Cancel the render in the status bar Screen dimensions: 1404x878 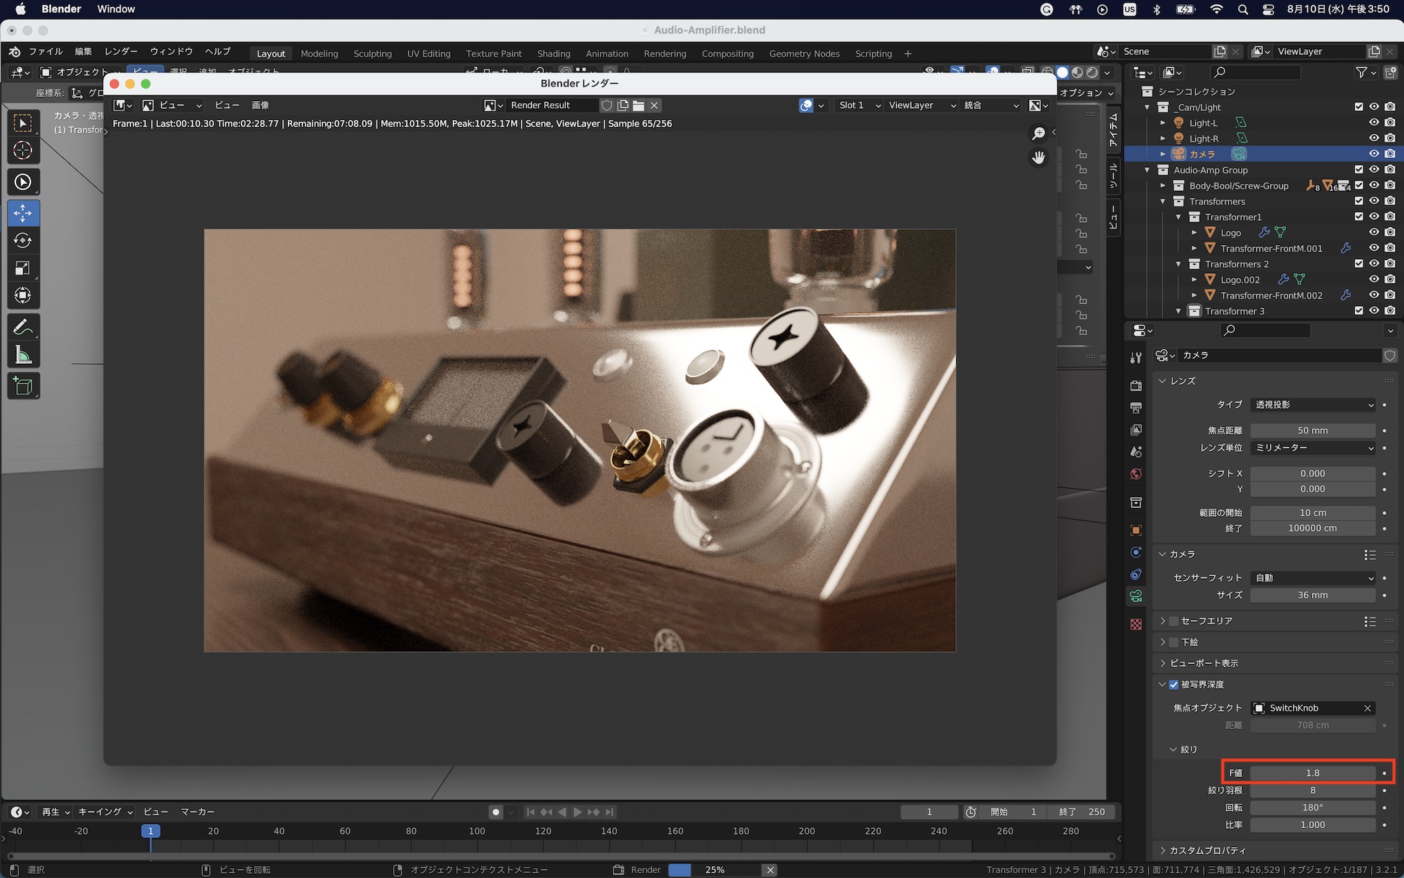click(x=770, y=870)
